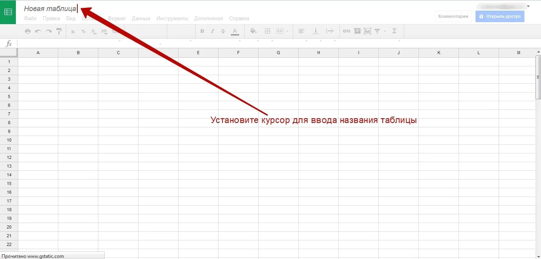Select row 1 header
541x259 pixels.
pos(9,62)
